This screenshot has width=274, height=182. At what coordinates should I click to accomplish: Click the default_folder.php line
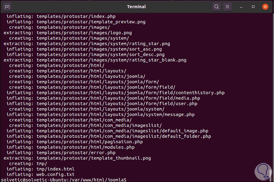click(124, 136)
